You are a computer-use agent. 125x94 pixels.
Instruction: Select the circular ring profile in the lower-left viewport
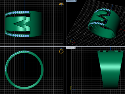(x=24, y=70)
